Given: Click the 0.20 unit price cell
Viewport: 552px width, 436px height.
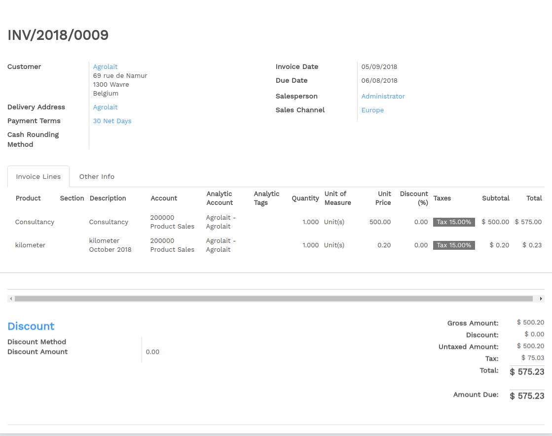Looking at the screenshot, I should point(384,245).
